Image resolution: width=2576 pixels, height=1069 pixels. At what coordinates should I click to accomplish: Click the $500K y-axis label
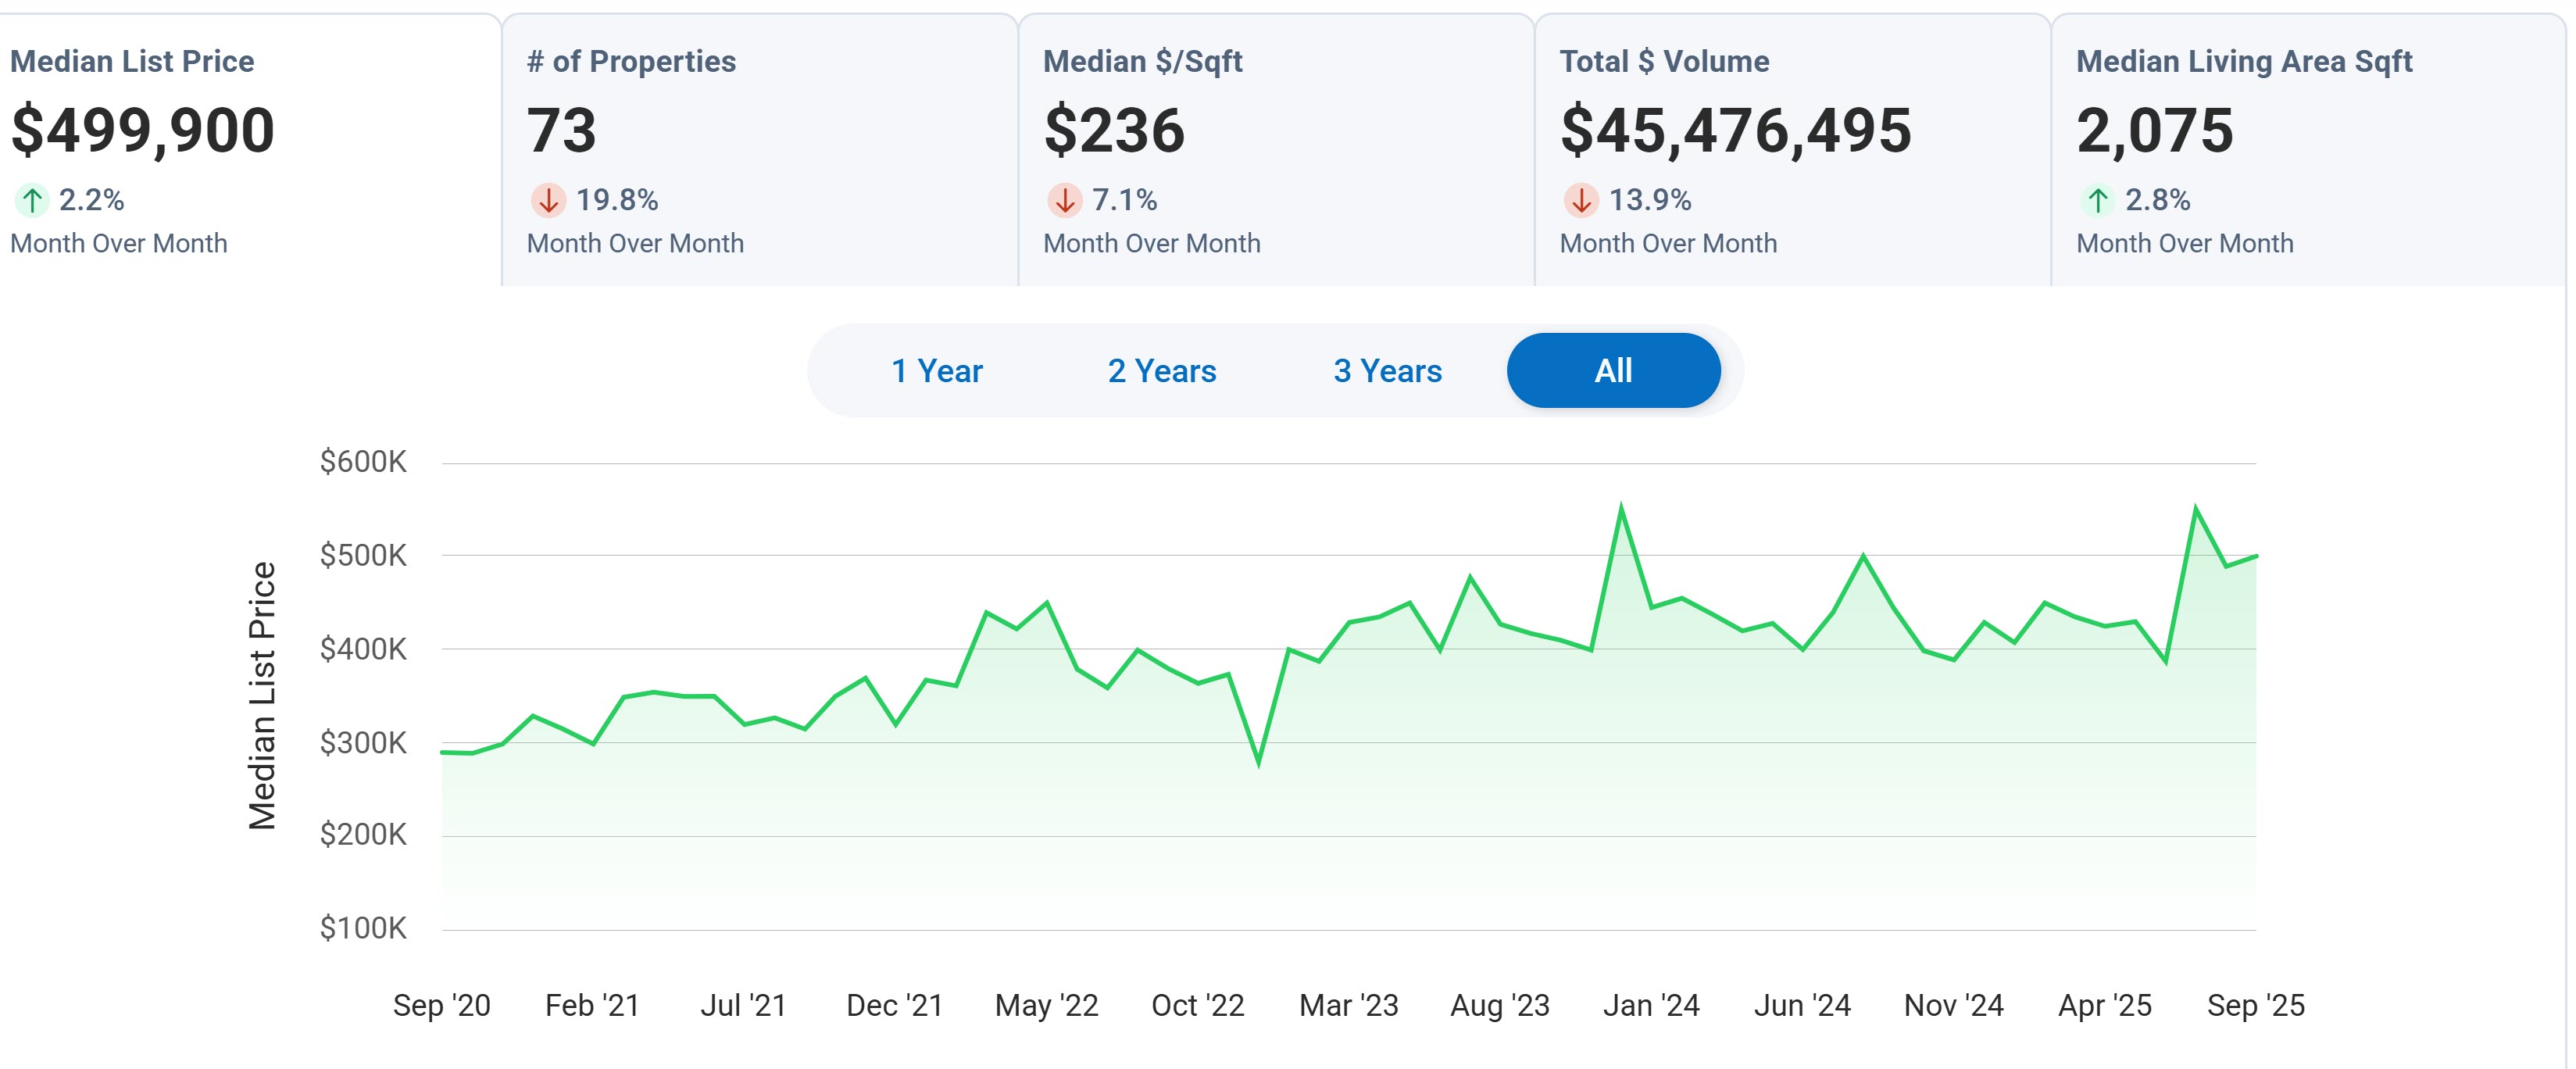coord(363,555)
